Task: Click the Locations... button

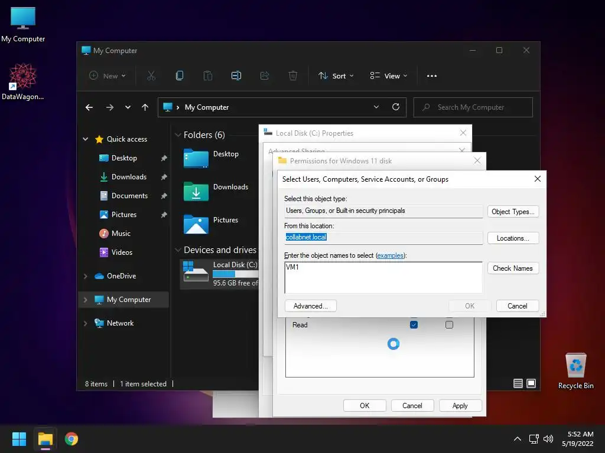Action: [x=513, y=238]
